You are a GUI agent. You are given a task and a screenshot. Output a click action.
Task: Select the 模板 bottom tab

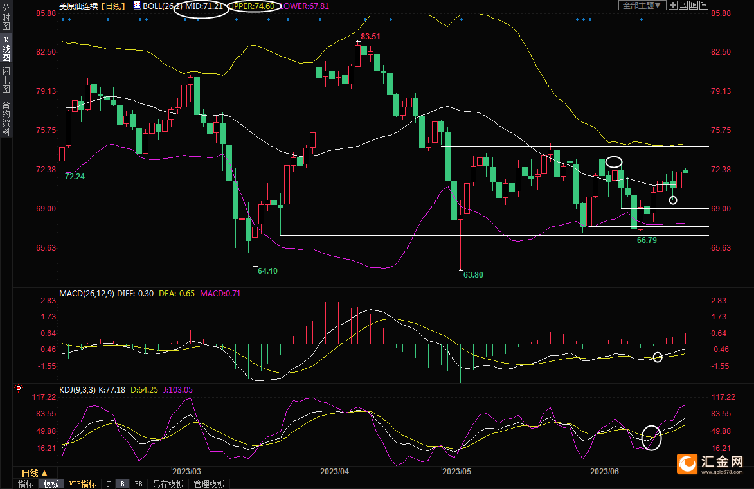pos(51,484)
